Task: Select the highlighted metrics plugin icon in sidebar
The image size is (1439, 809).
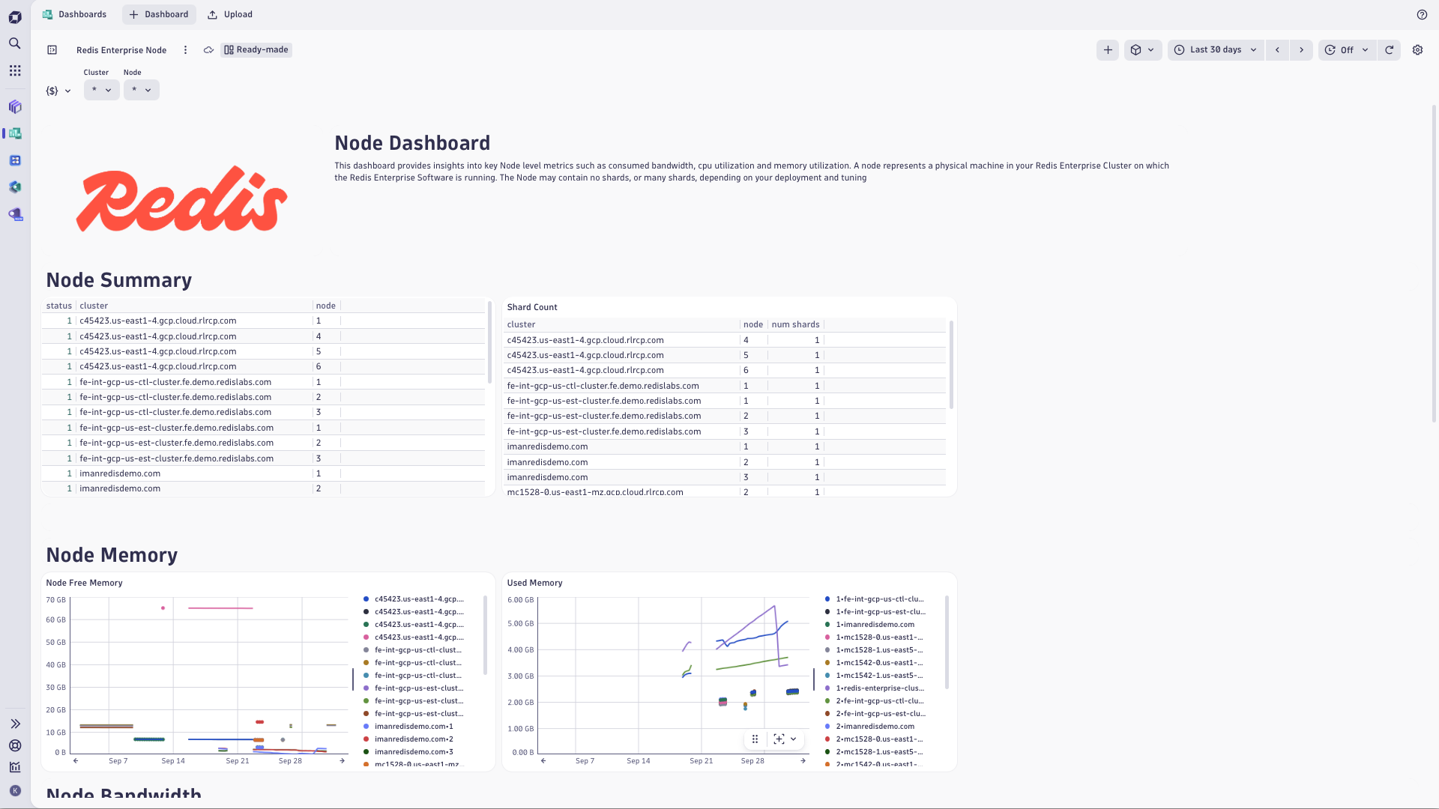Action: point(16,133)
